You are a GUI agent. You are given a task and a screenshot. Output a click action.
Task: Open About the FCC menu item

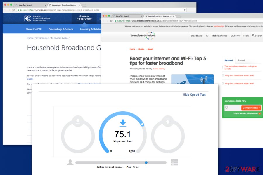click(34, 29)
